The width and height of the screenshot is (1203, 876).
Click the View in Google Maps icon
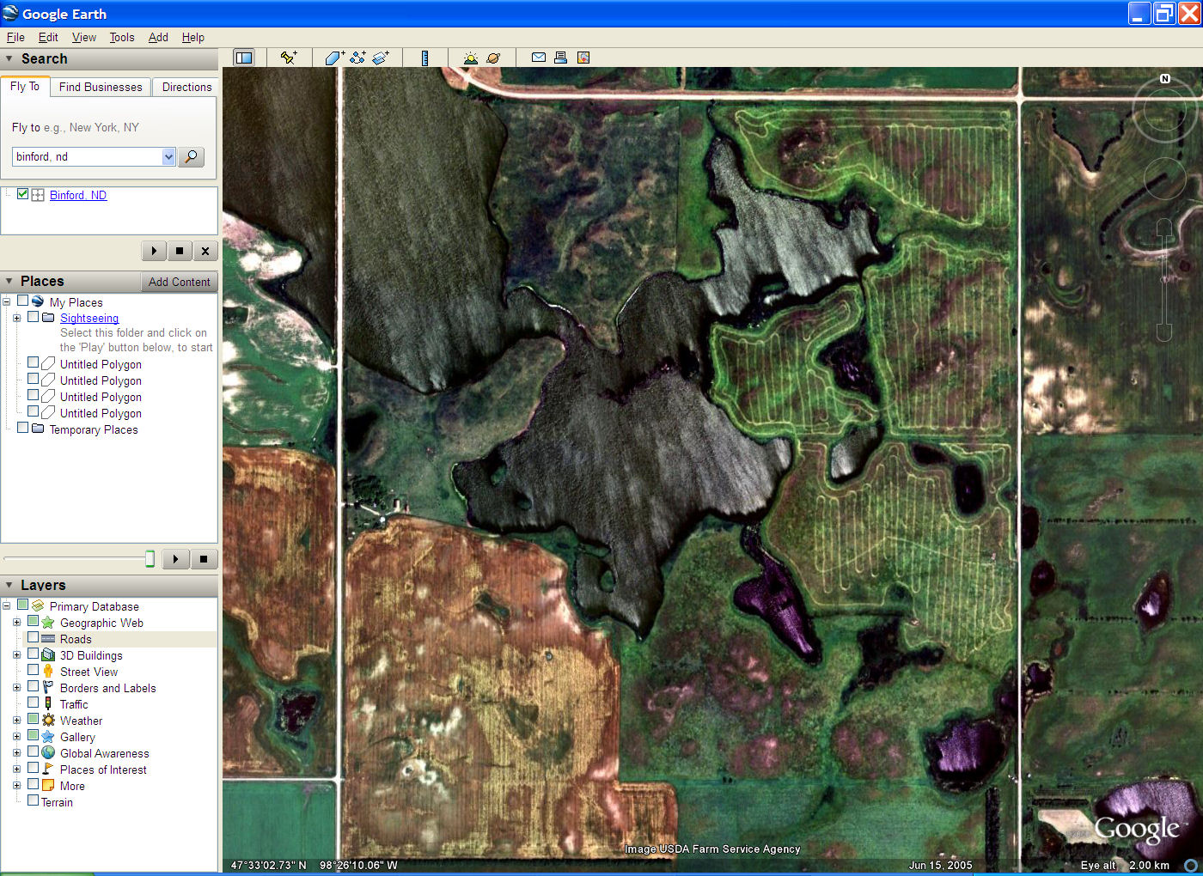[583, 58]
